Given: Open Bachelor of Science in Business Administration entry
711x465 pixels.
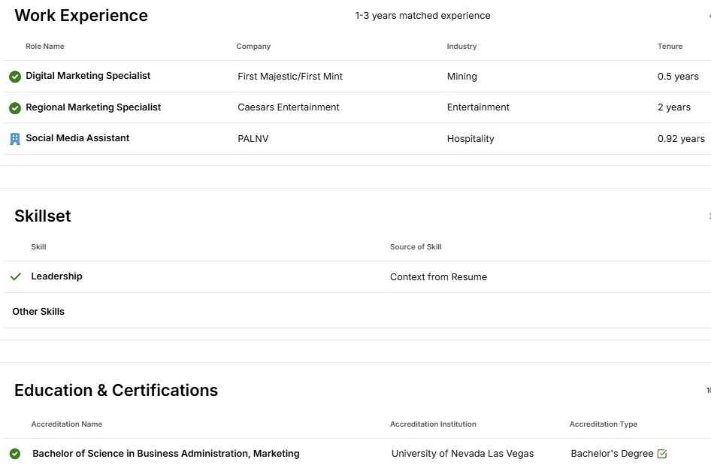Looking at the screenshot, I should (x=166, y=453).
